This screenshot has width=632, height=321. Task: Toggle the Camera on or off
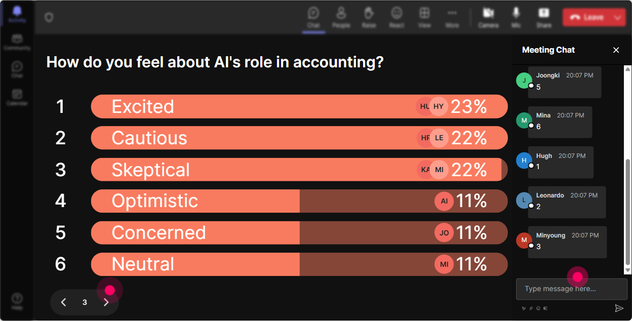tap(488, 17)
